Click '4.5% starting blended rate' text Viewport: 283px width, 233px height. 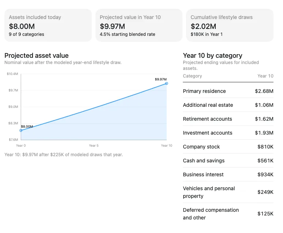coord(127,34)
